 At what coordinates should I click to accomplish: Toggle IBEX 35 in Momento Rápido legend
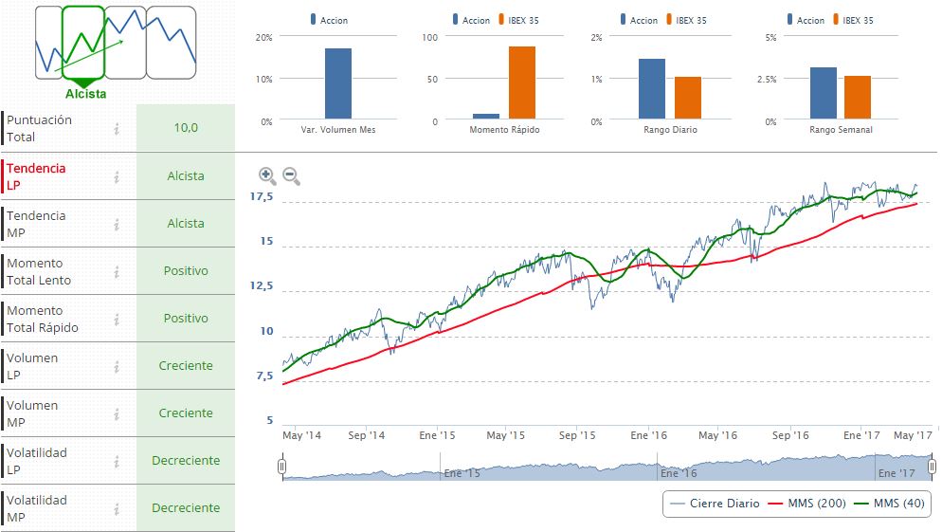518,20
